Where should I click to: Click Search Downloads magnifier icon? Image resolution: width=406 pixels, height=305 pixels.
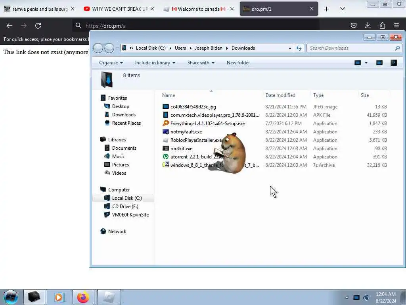click(x=397, y=48)
